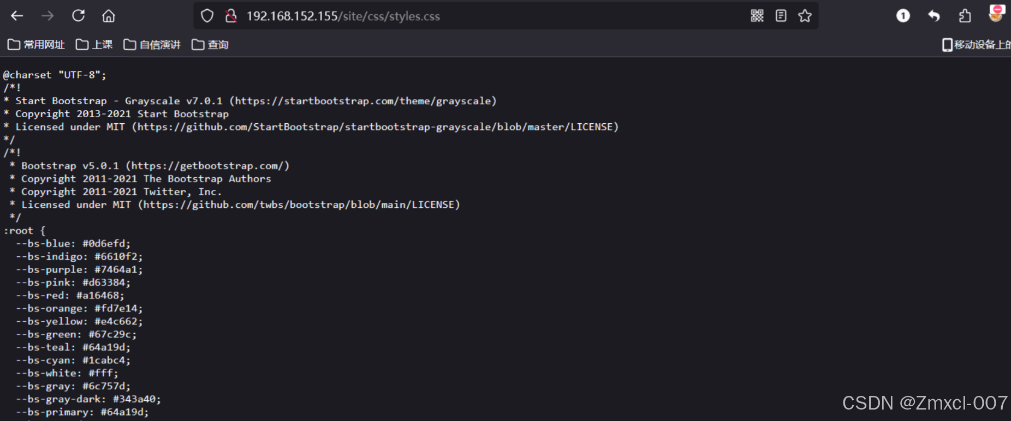Toggle the forward navigation arrow
Viewport: 1011px width, 421px height.
point(47,16)
